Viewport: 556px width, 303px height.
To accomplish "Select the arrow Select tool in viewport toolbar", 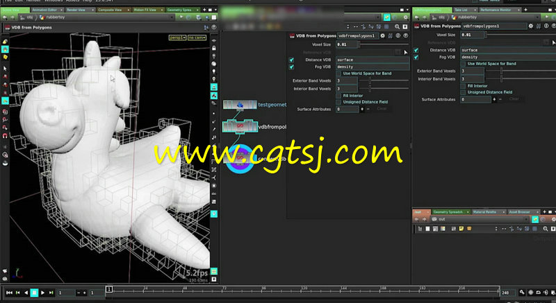I will (x=5, y=68).
